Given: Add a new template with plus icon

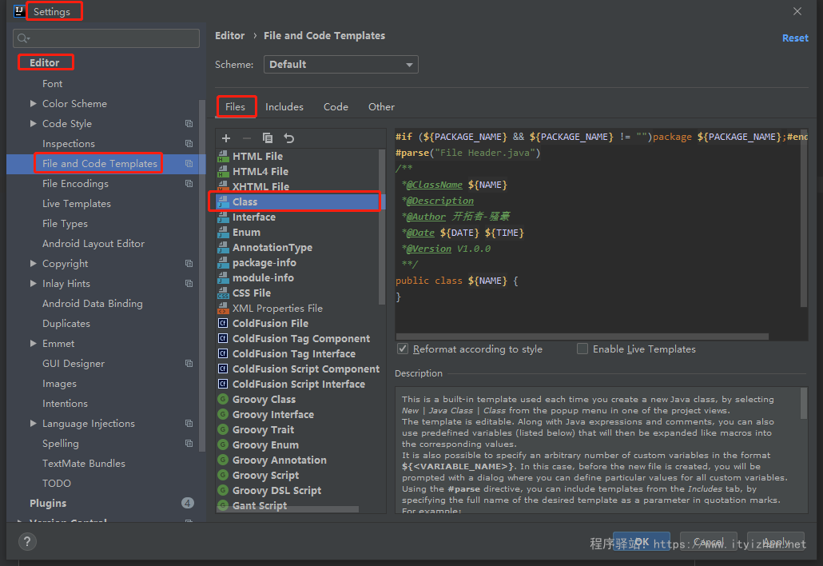Looking at the screenshot, I should pos(226,138).
